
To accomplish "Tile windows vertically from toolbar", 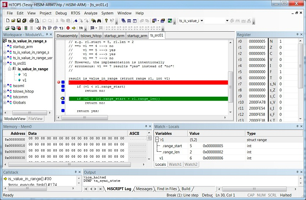I will (135, 21).
